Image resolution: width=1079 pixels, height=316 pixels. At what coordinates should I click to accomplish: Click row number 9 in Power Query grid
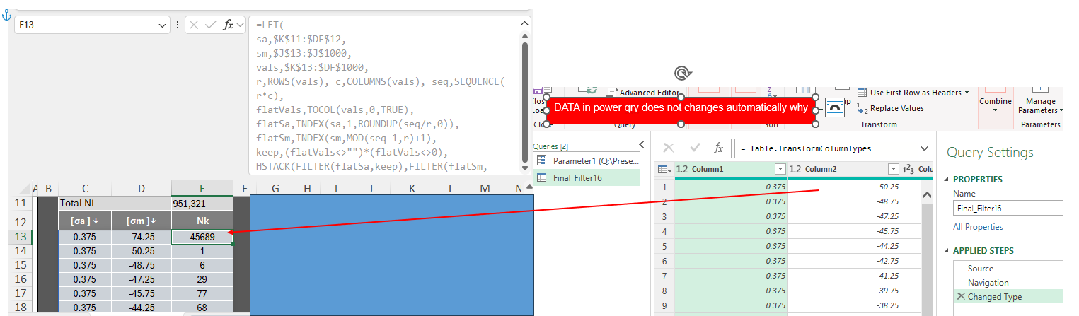point(665,305)
